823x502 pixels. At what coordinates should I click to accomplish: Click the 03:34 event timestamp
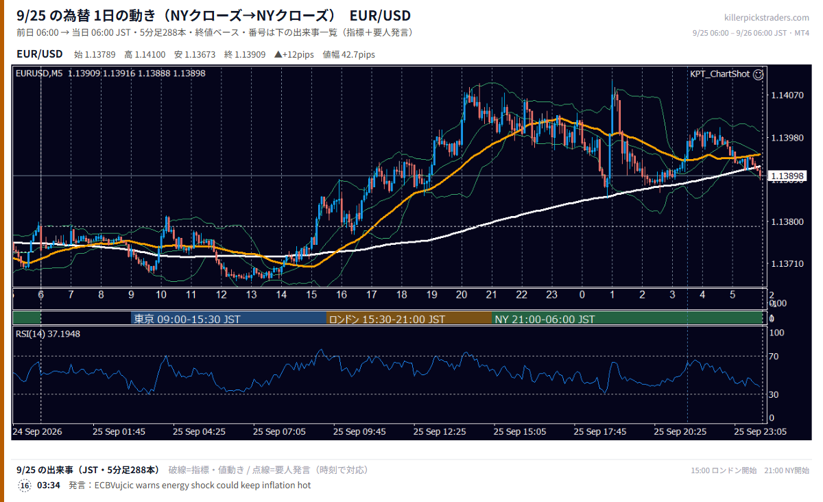tap(49, 485)
